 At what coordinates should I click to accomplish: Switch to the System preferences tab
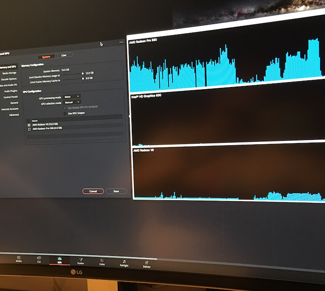pos(46,57)
